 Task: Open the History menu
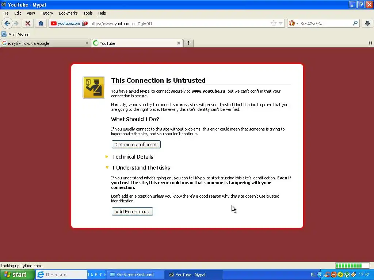(x=47, y=13)
